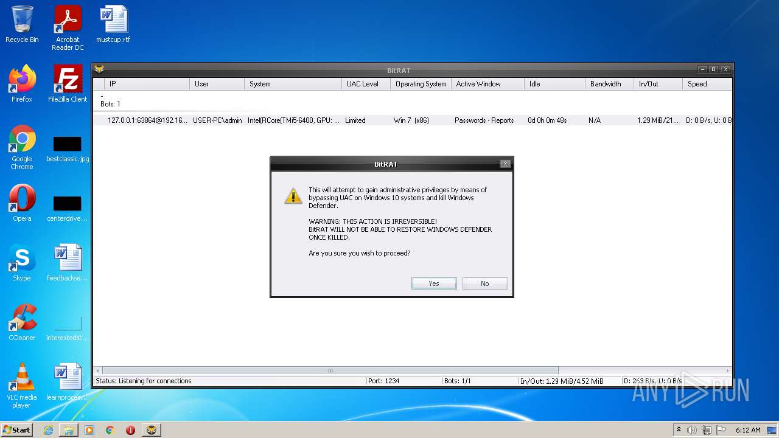Sort by the System column header
The height and width of the screenshot is (438, 779).
[293, 84]
